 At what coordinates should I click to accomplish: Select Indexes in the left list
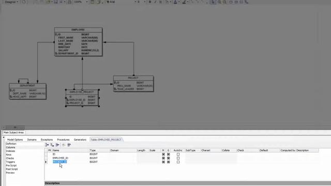[10, 151]
